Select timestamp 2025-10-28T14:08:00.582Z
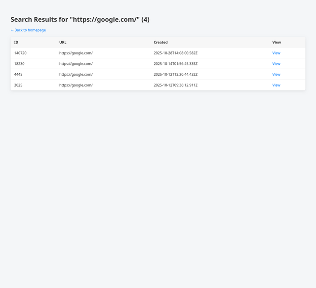 (x=176, y=53)
